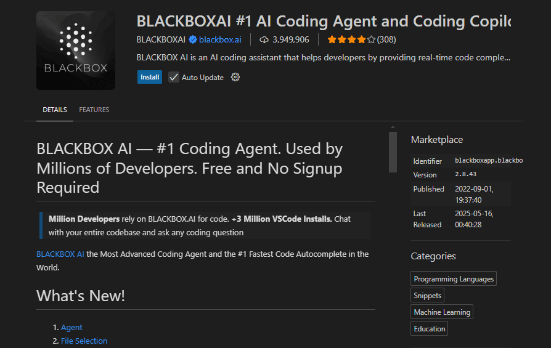Click the scrollbar up arrow
Screen dimensions: 551x348
coord(393,127)
